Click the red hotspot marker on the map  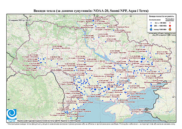[132, 64]
